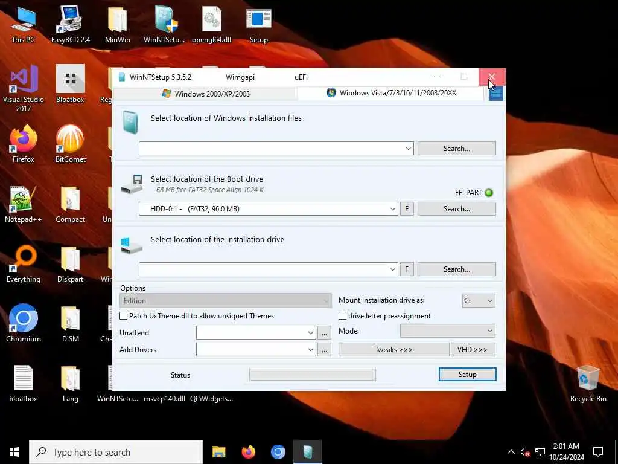Show hidden tray icons chevron
618x464 pixels.
(x=511, y=452)
